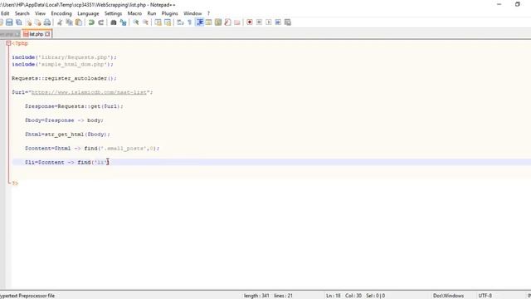Screen dimensions: 531x299
Task: Click the closing ?> tag
Action: pos(15,184)
